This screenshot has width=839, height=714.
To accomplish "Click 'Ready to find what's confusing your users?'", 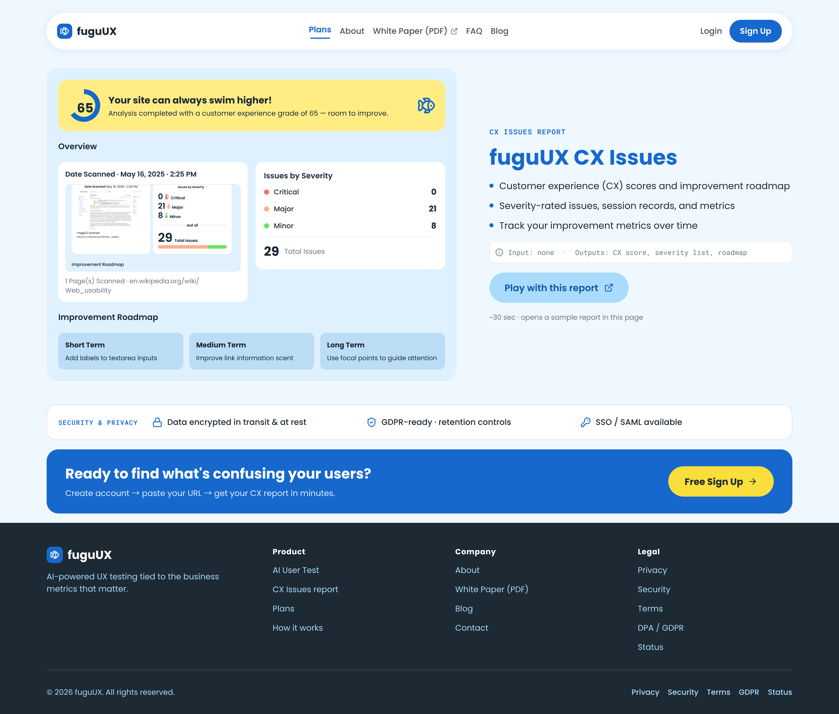I will click(218, 474).
